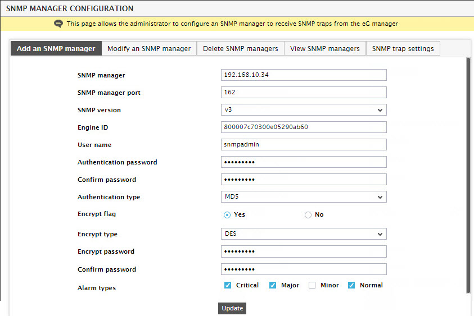
Task: Uncheck the Normal alarm type
Action: click(351, 285)
